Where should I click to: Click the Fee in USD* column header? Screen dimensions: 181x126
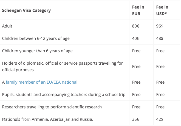pyautogui.click(x=162, y=10)
